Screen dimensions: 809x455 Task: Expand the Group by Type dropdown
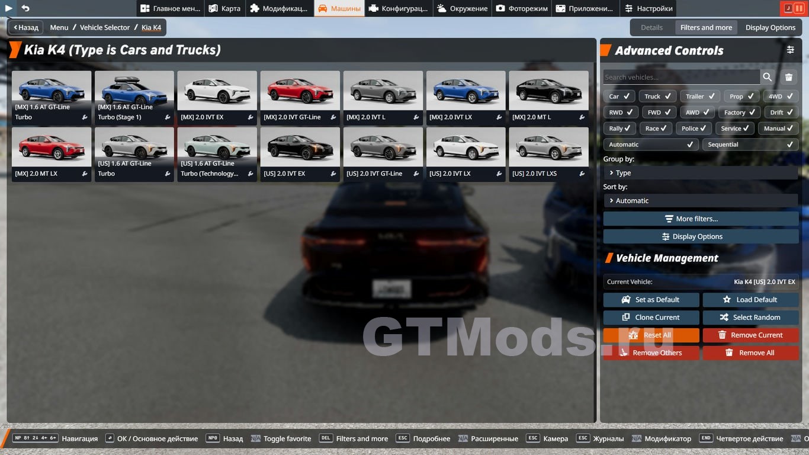click(701, 173)
